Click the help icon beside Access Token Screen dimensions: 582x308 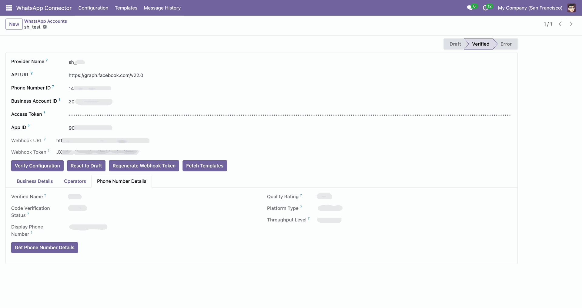click(44, 113)
